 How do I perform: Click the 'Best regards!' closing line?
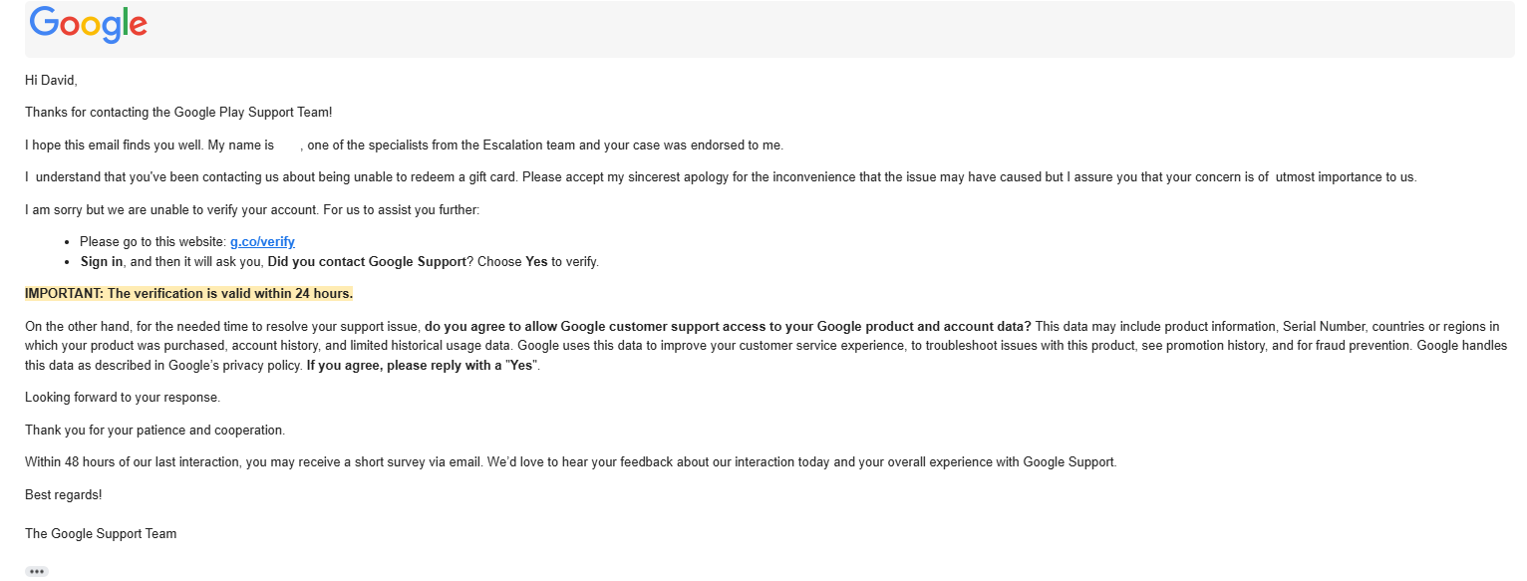click(x=63, y=494)
